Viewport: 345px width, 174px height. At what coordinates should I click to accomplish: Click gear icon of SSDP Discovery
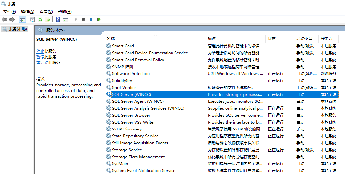coord(108,129)
